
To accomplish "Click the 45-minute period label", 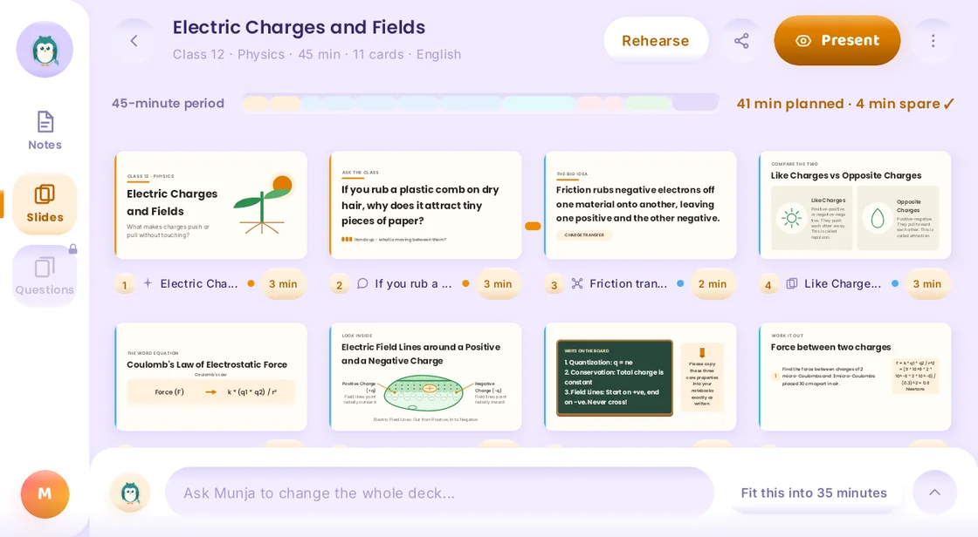I will click(168, 104).
